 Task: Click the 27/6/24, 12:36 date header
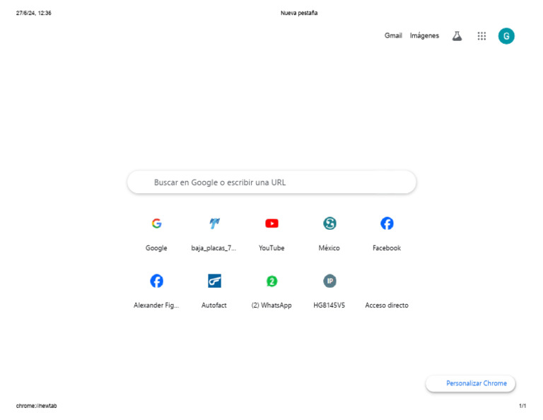34,13
